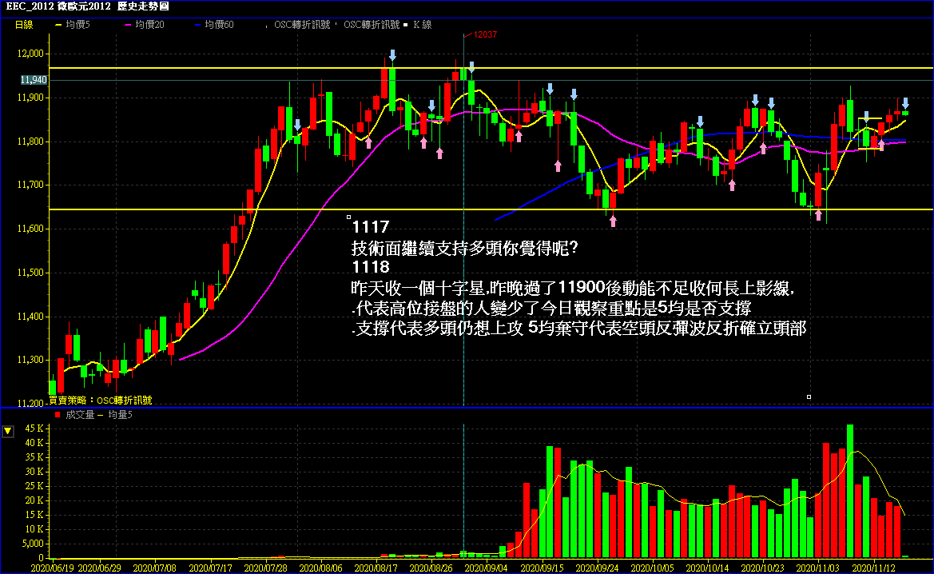This screenshot has height=574, width=934.
Task: Click the 日線 period label
Action: coord(24,25)
